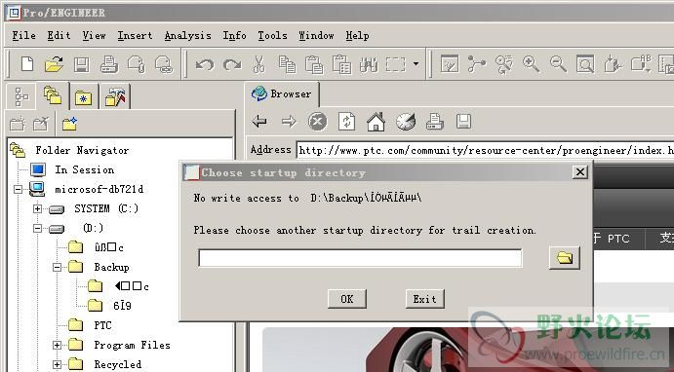Select the Browser tab
Screen dimensions: 674x372
tap(283, 93)
